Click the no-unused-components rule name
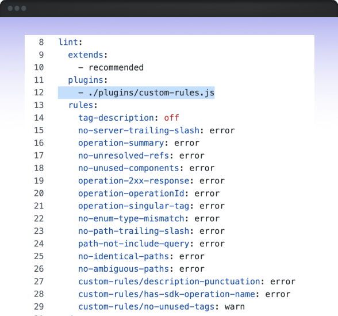The image size is (338, 316). point(129,168)
